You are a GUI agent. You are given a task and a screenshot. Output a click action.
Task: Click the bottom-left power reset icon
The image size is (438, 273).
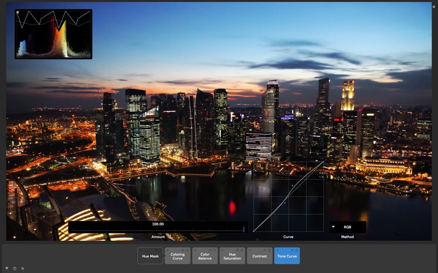click(15, 269)
